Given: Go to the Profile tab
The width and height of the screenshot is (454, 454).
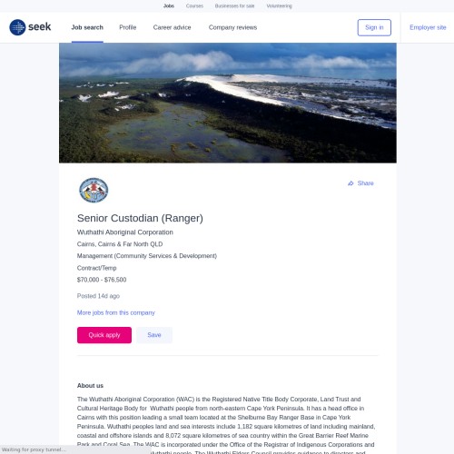Looking at the screenshot, I should tap(128, 27).
